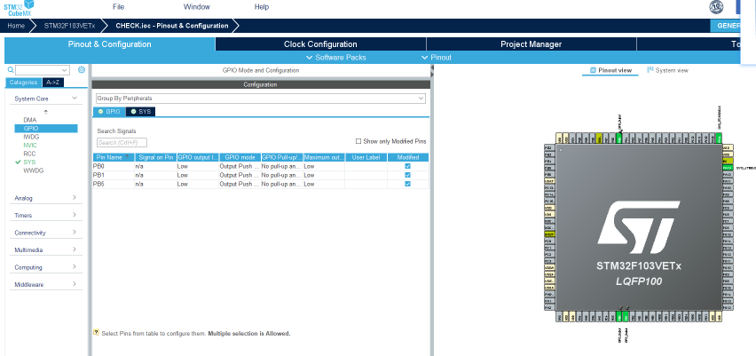Image resolution: width=756 pixels, height=356 pixels.
Task: Toggle the Modified checkbox for PB0
Action: click(x=408, y=166)
